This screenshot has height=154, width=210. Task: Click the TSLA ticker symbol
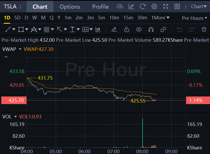[10, 6]
